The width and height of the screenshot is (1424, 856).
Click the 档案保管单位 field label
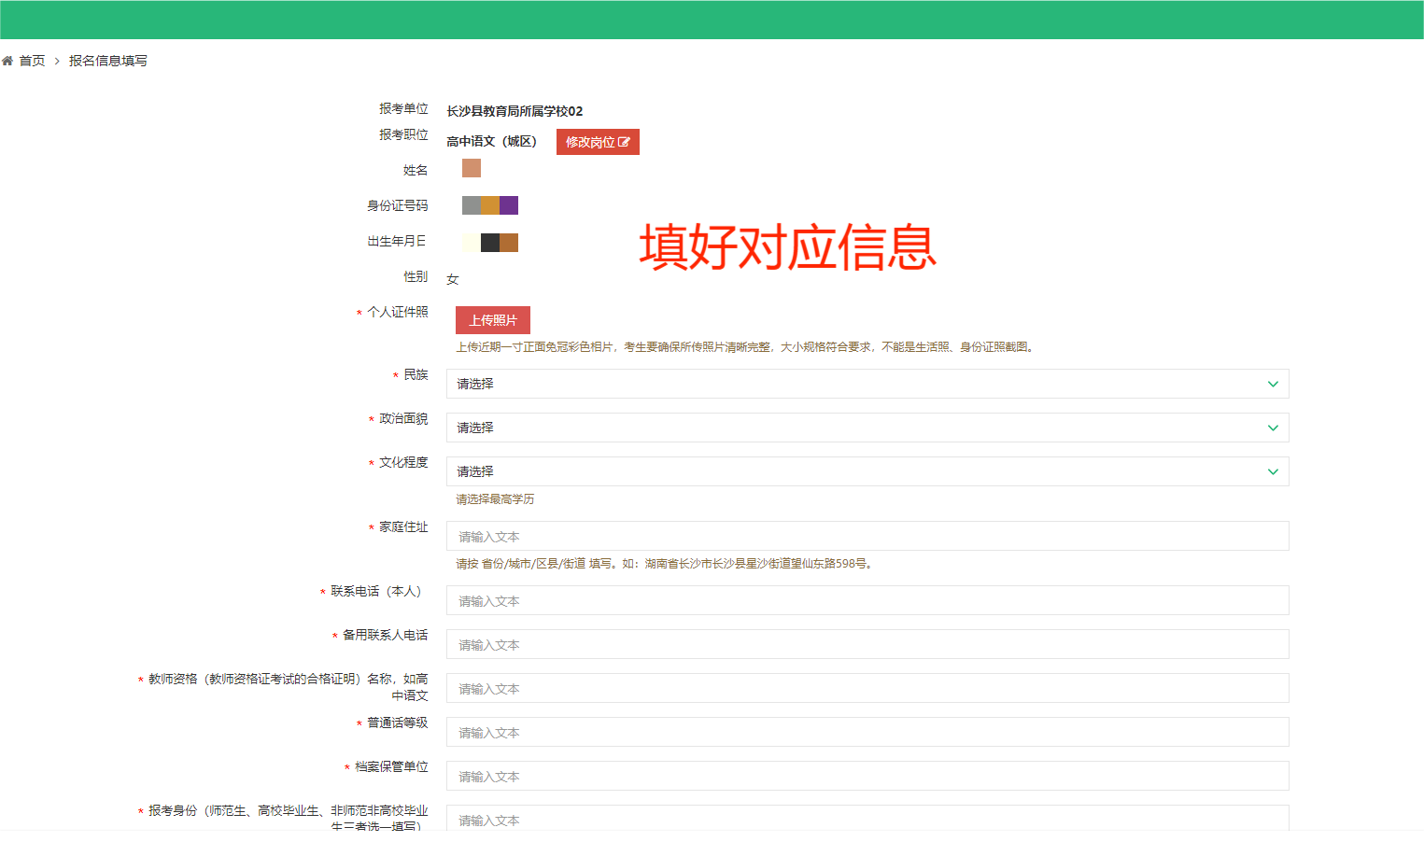coord(391,766)
